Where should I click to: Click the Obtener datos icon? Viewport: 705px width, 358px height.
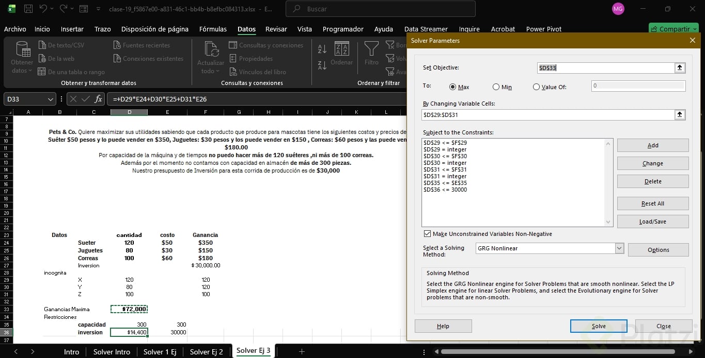(22, 50)
